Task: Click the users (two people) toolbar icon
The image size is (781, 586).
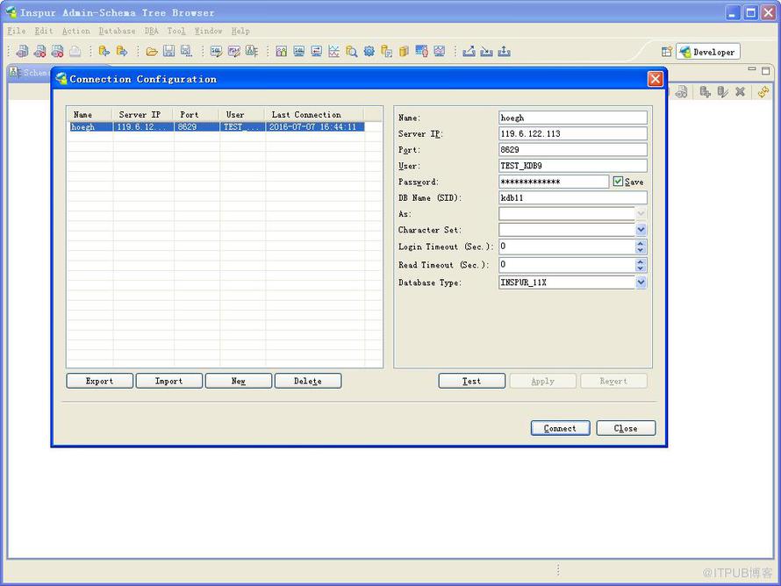Action: (x=281, y=51)
